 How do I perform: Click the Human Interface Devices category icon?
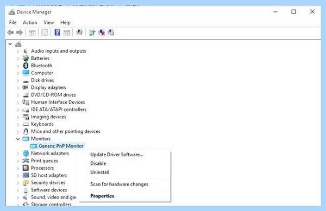[26, 102]
